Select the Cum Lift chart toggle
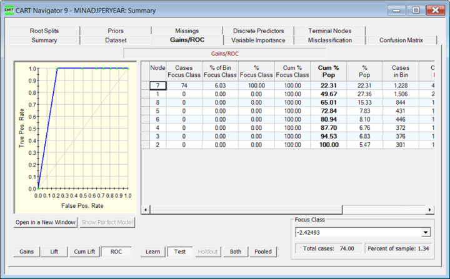Screen dimensions: 450x279 pyautogui.click(x=84, y=252)
